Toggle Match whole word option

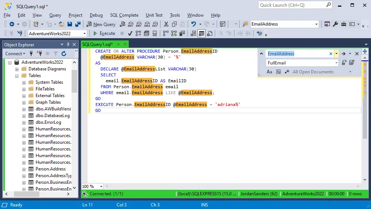[x=278, y=72]
